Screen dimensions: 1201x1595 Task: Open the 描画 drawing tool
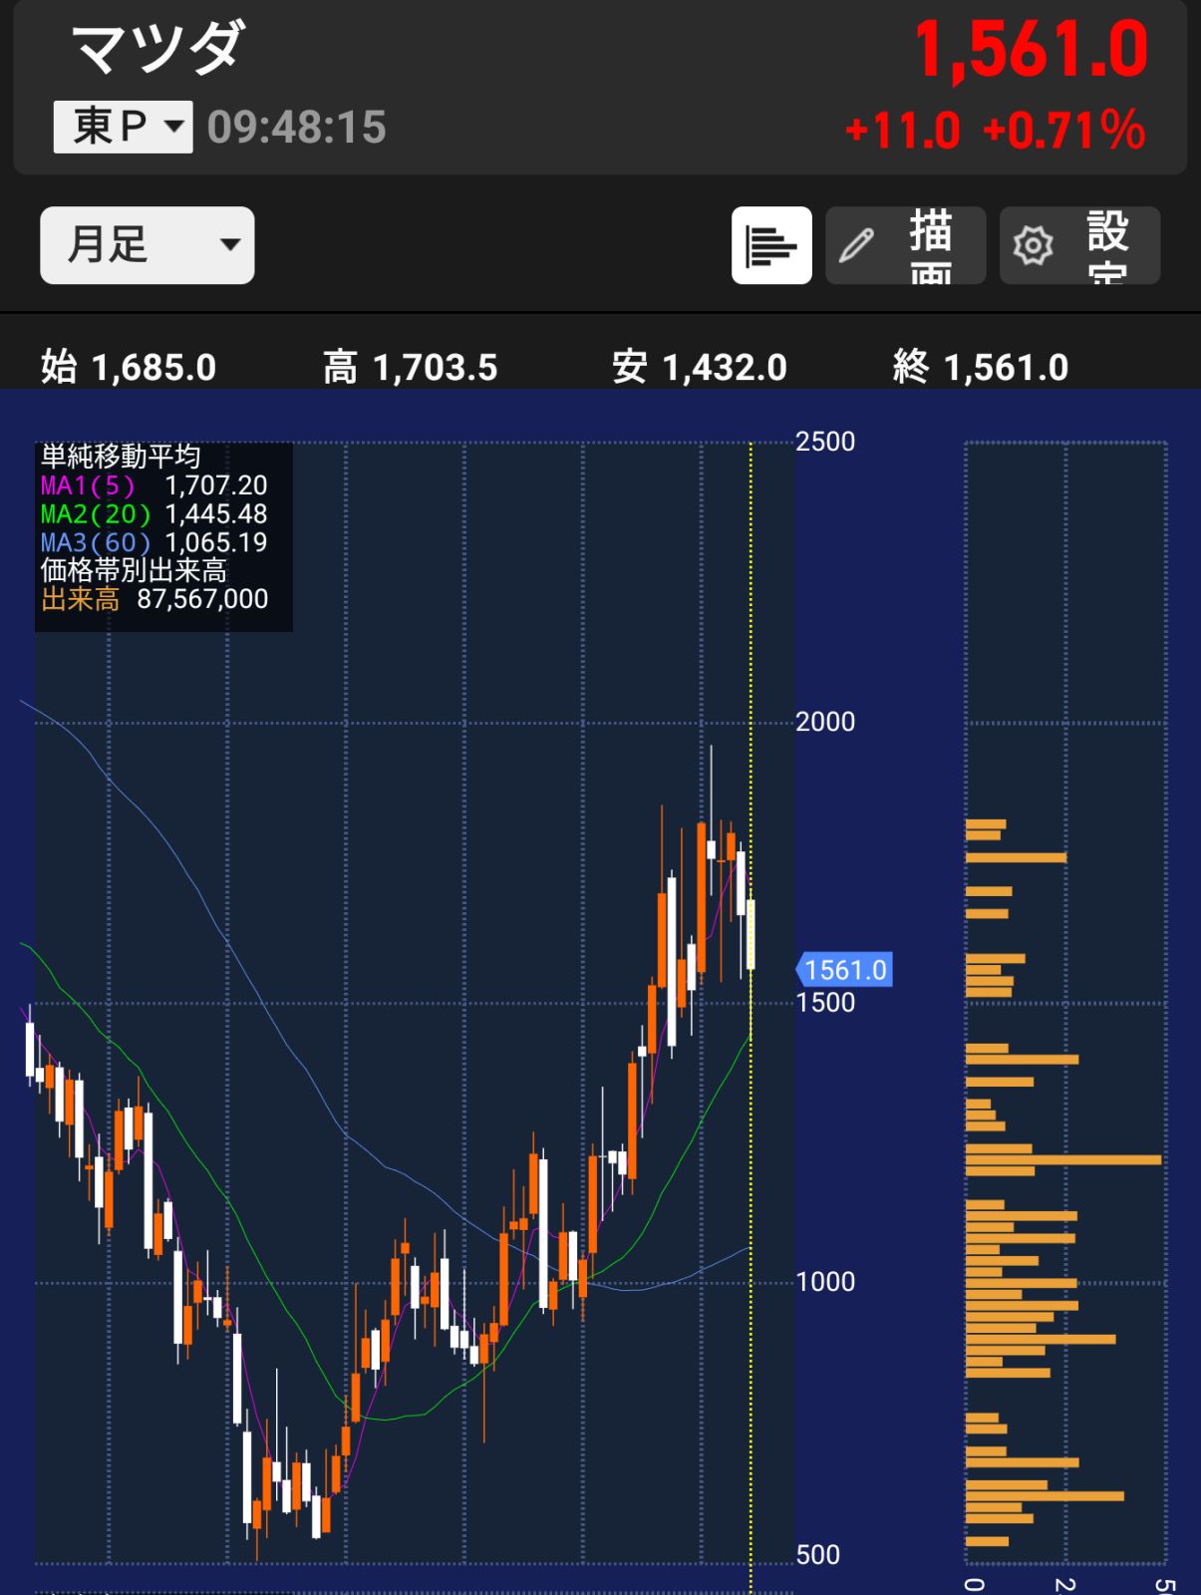[905, 245]
